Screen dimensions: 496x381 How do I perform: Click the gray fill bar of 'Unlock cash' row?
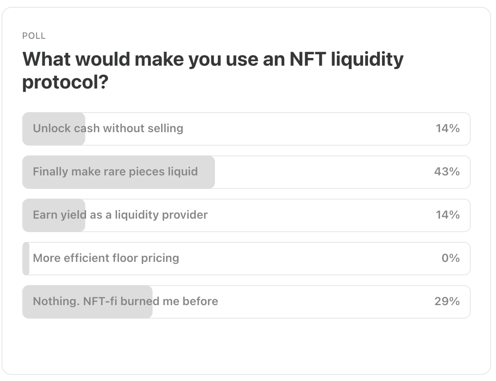click(x=53, y=129)
